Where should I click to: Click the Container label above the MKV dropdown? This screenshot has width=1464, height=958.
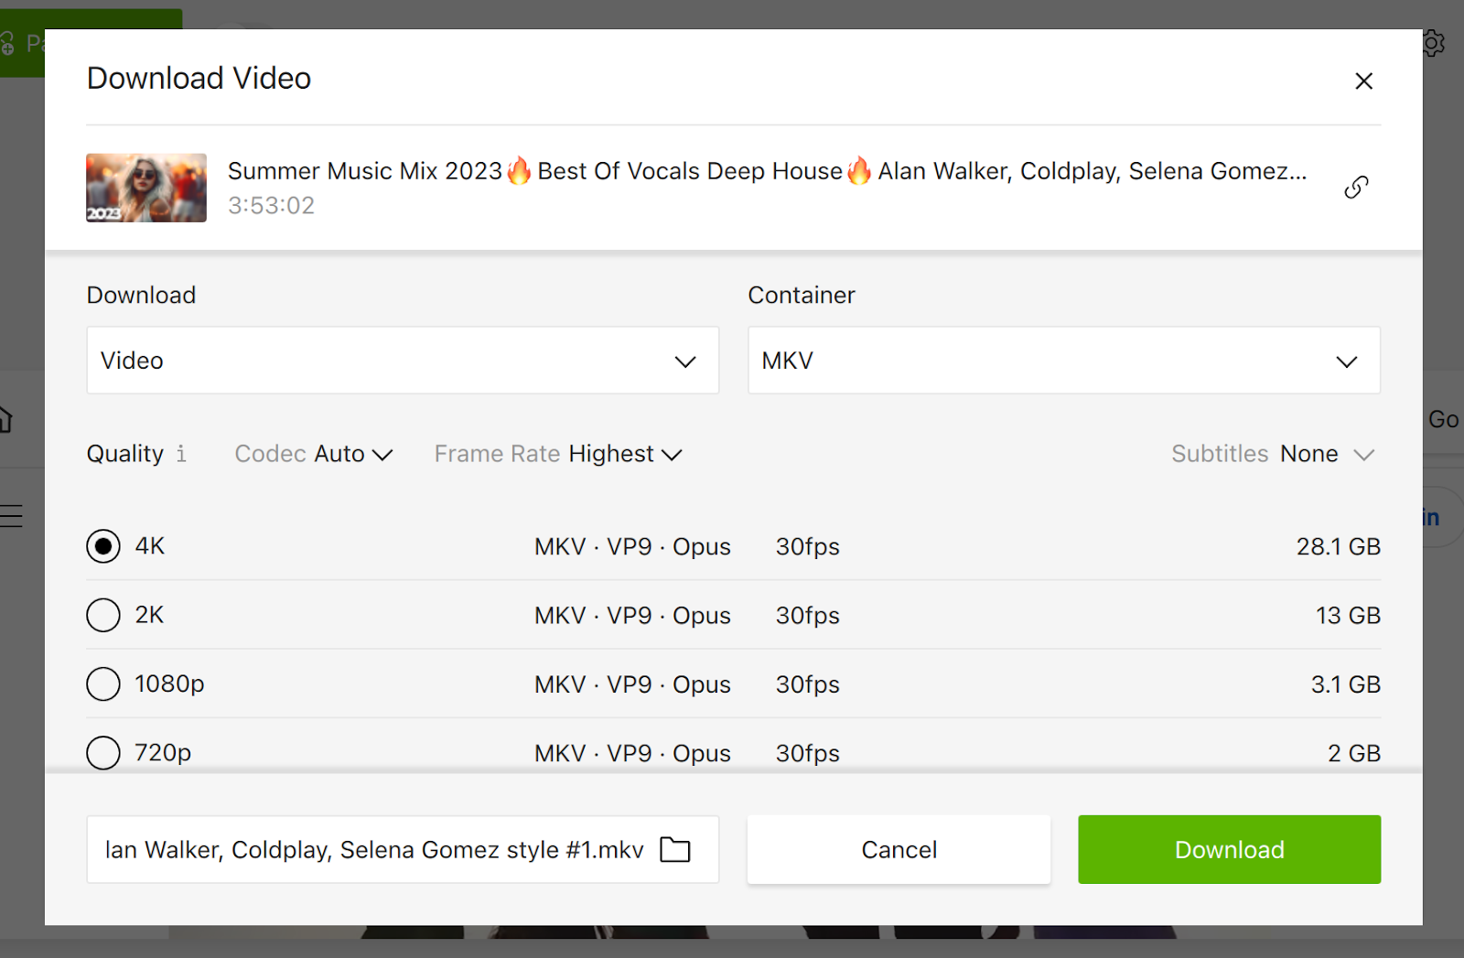click(x=802, y=295)
